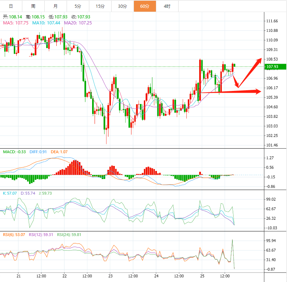Viewport: 287px width, 282px height.
Task: Click the 63.67 RSI axis label
Action: click(x=271, y=250)
